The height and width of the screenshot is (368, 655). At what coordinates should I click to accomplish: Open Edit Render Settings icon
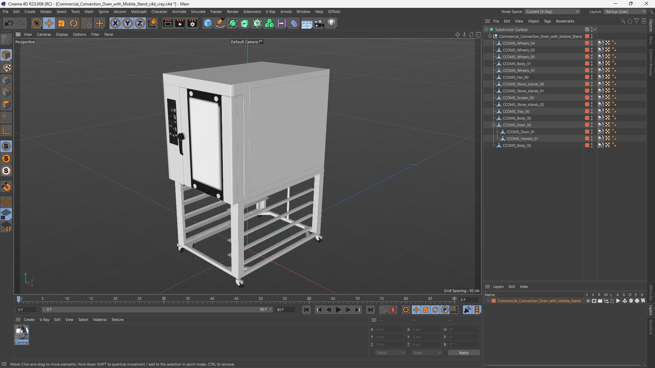192,23
